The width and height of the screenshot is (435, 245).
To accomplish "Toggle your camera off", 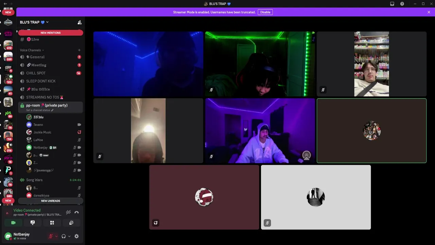I will (13, 223).
